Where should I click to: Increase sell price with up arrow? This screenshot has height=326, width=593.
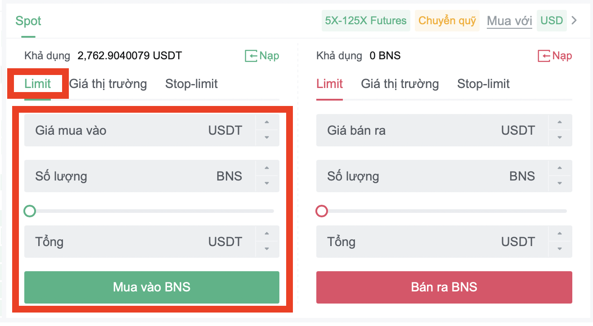tap(560, 122)
